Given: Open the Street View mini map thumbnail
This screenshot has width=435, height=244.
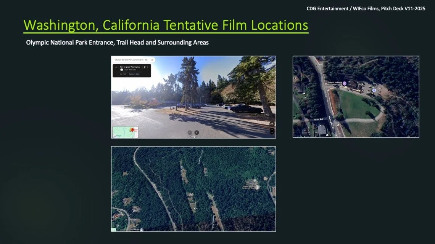Looking at the screenshot, I should coord(125,132).
